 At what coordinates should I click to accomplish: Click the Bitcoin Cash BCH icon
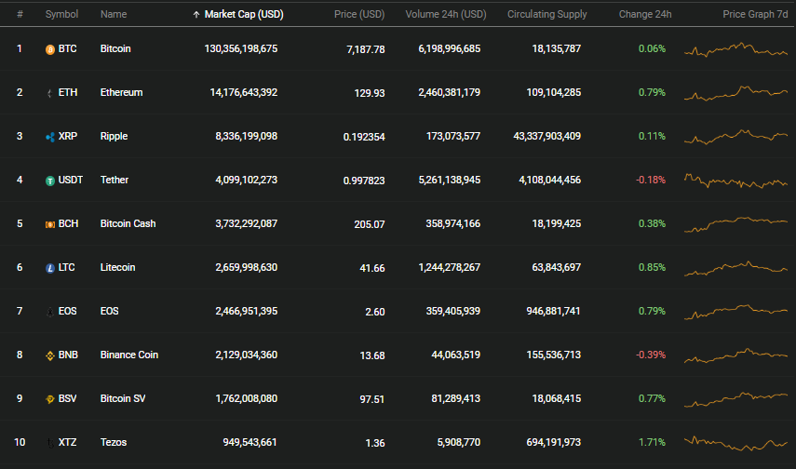[49, 224]
